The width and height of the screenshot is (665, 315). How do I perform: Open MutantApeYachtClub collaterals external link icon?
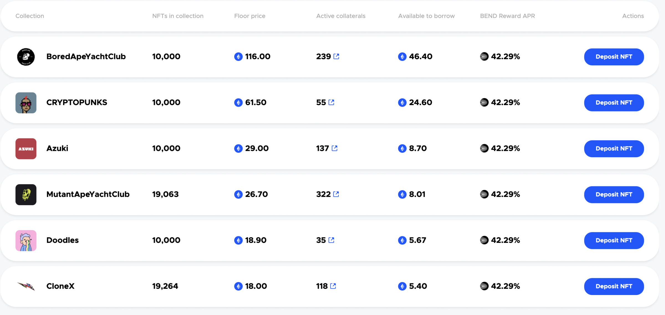point(336,194)
